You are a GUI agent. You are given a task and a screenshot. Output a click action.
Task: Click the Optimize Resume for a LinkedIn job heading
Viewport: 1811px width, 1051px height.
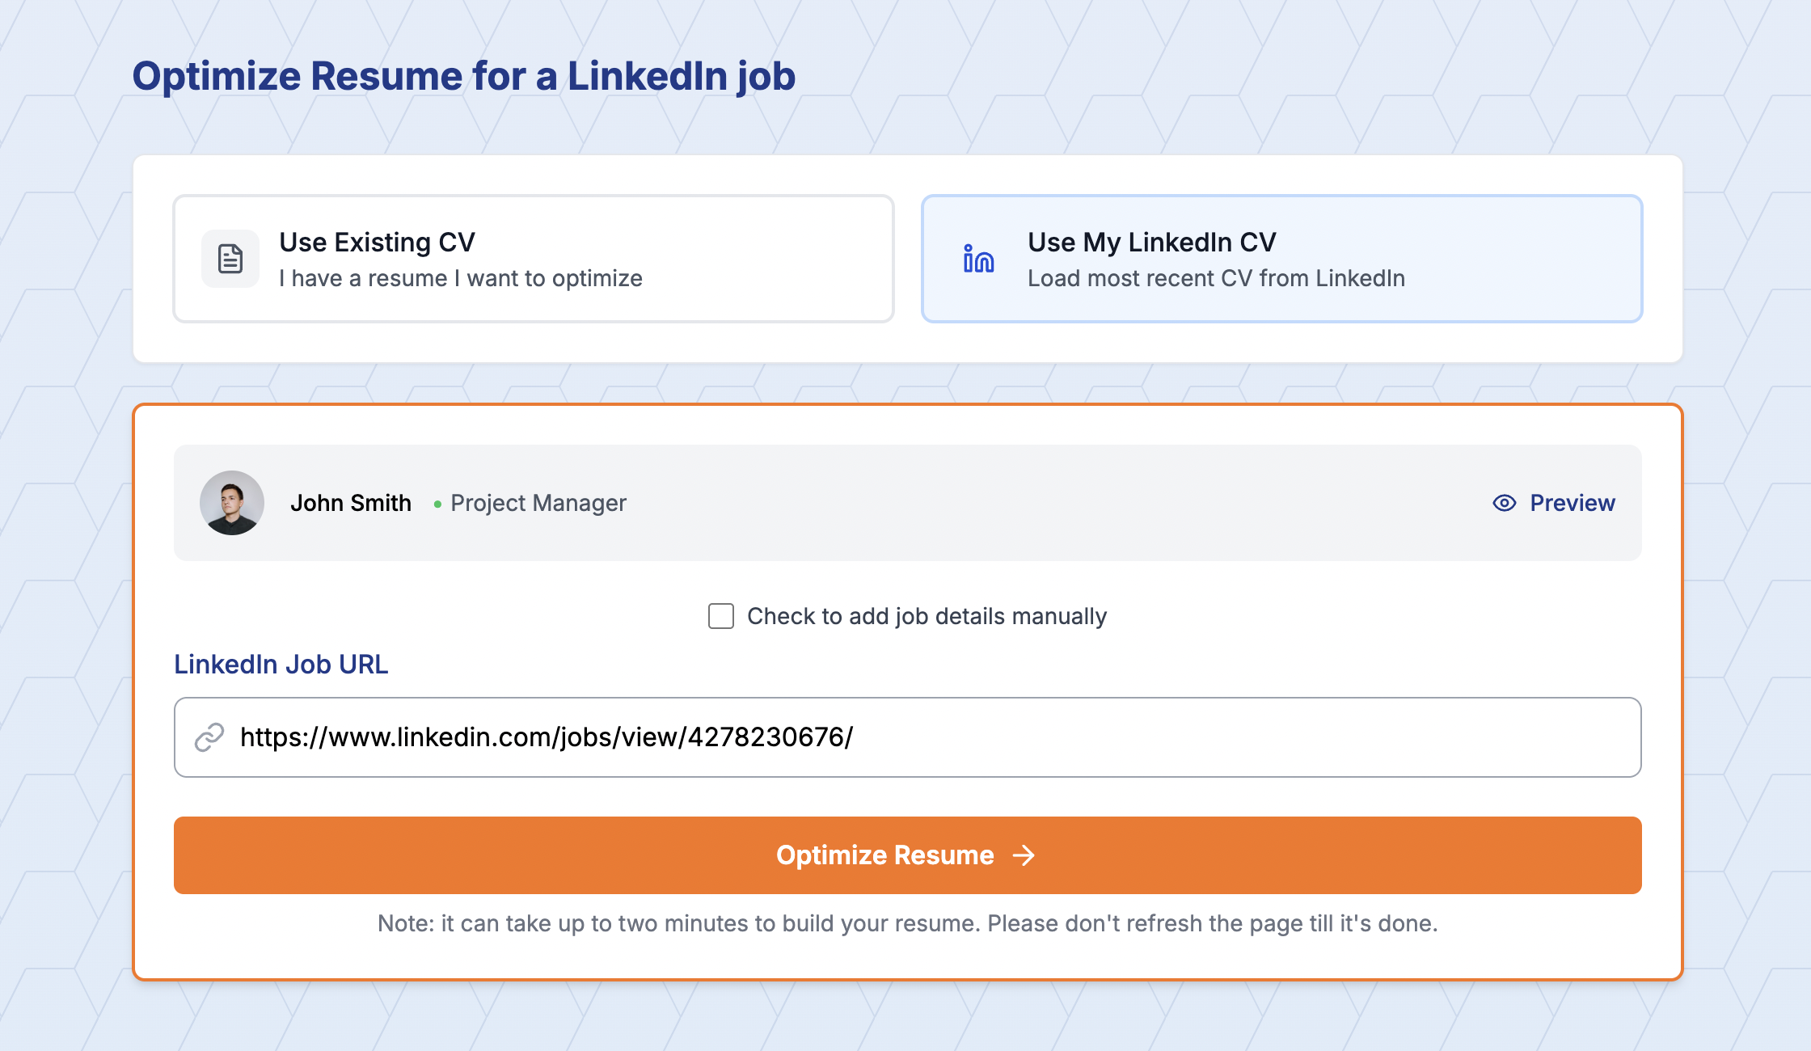464,77
